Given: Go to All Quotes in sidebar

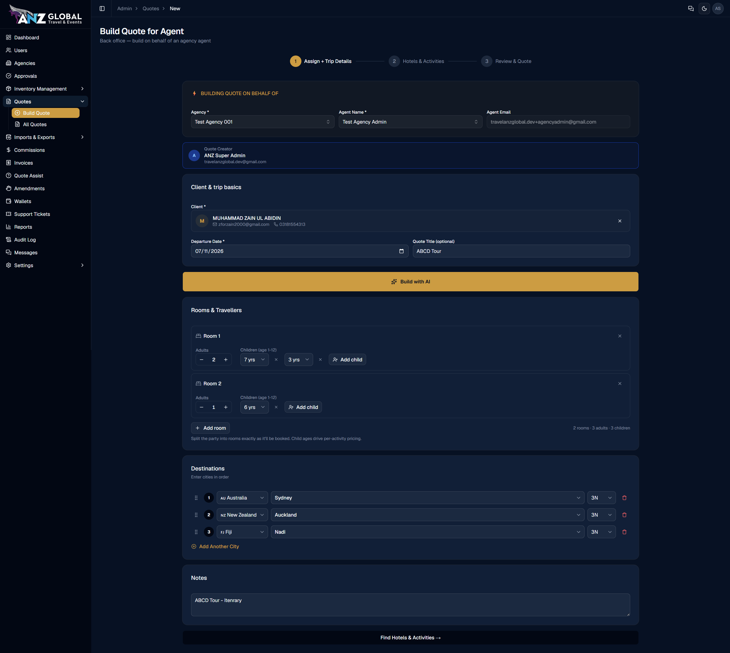Looking at the screenshot, I should click(35, 124).
